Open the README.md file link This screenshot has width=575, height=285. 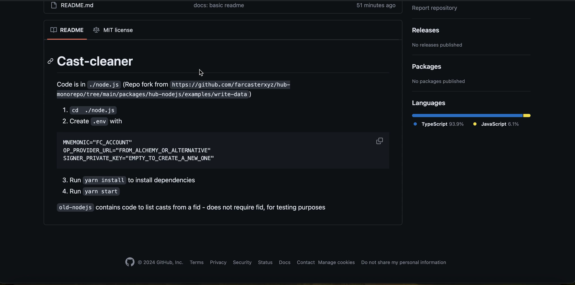tap(77, 5)
